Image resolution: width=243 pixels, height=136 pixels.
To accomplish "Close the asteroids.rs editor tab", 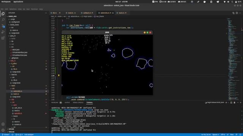I will (x=113, y=13).
